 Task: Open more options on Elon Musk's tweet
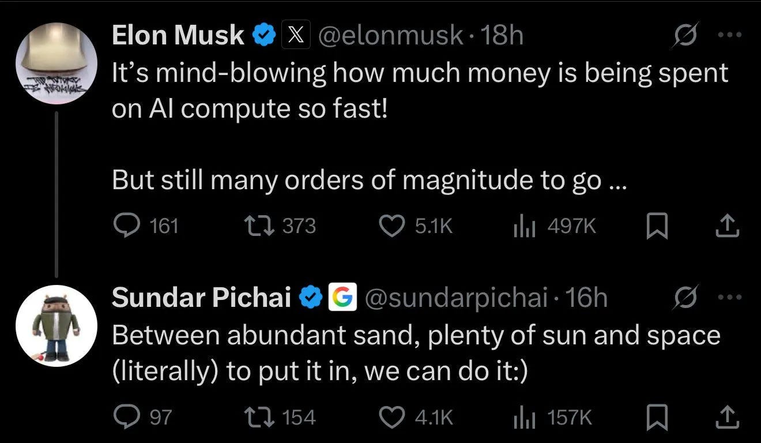pyautogui.click(x=730, y=35)
